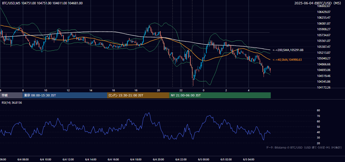345x162 pixels.
Task: Select the 40 SMA 104998.63 label
Action: coord(287,60)
